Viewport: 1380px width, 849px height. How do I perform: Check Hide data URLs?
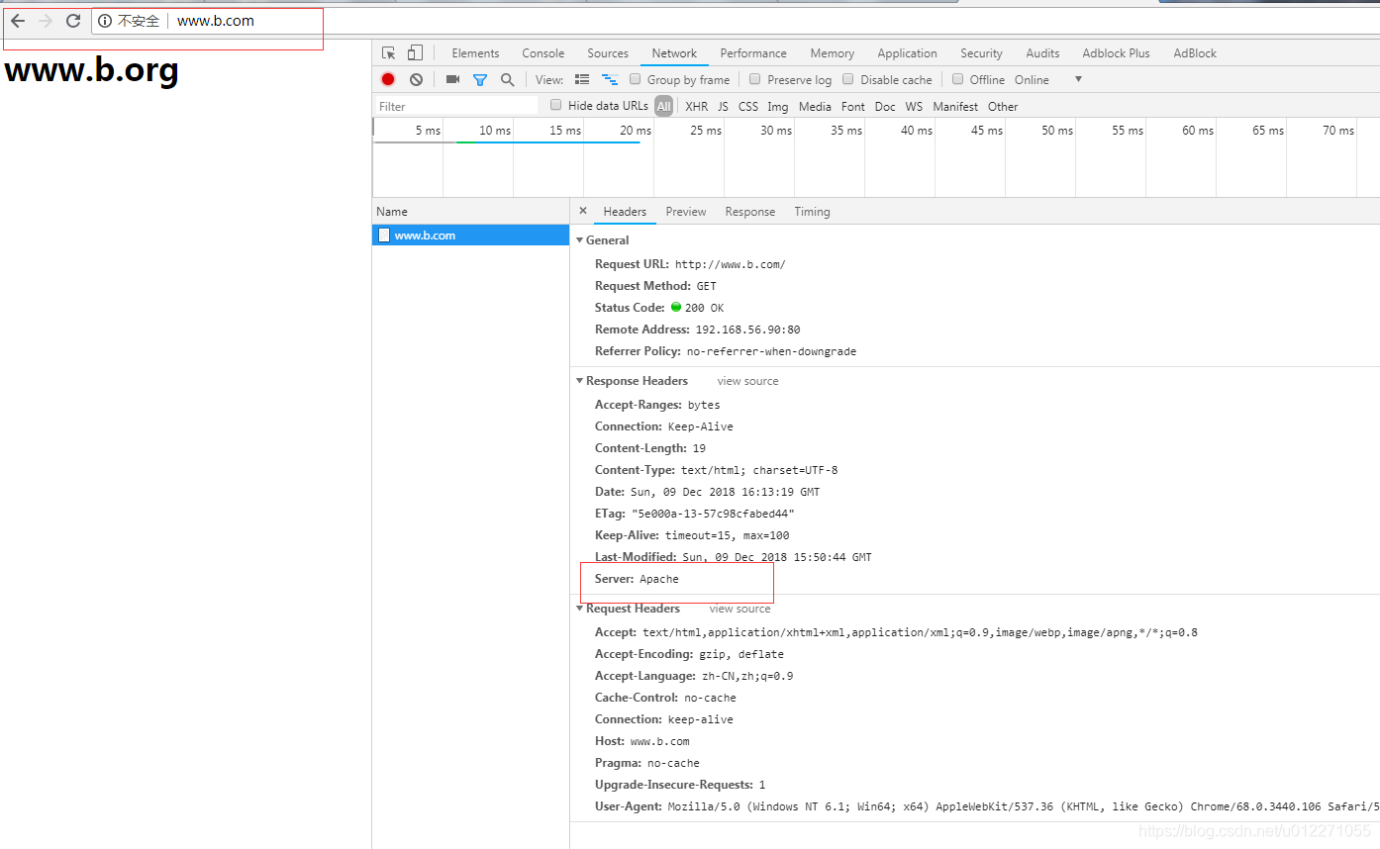coord(556,105)
